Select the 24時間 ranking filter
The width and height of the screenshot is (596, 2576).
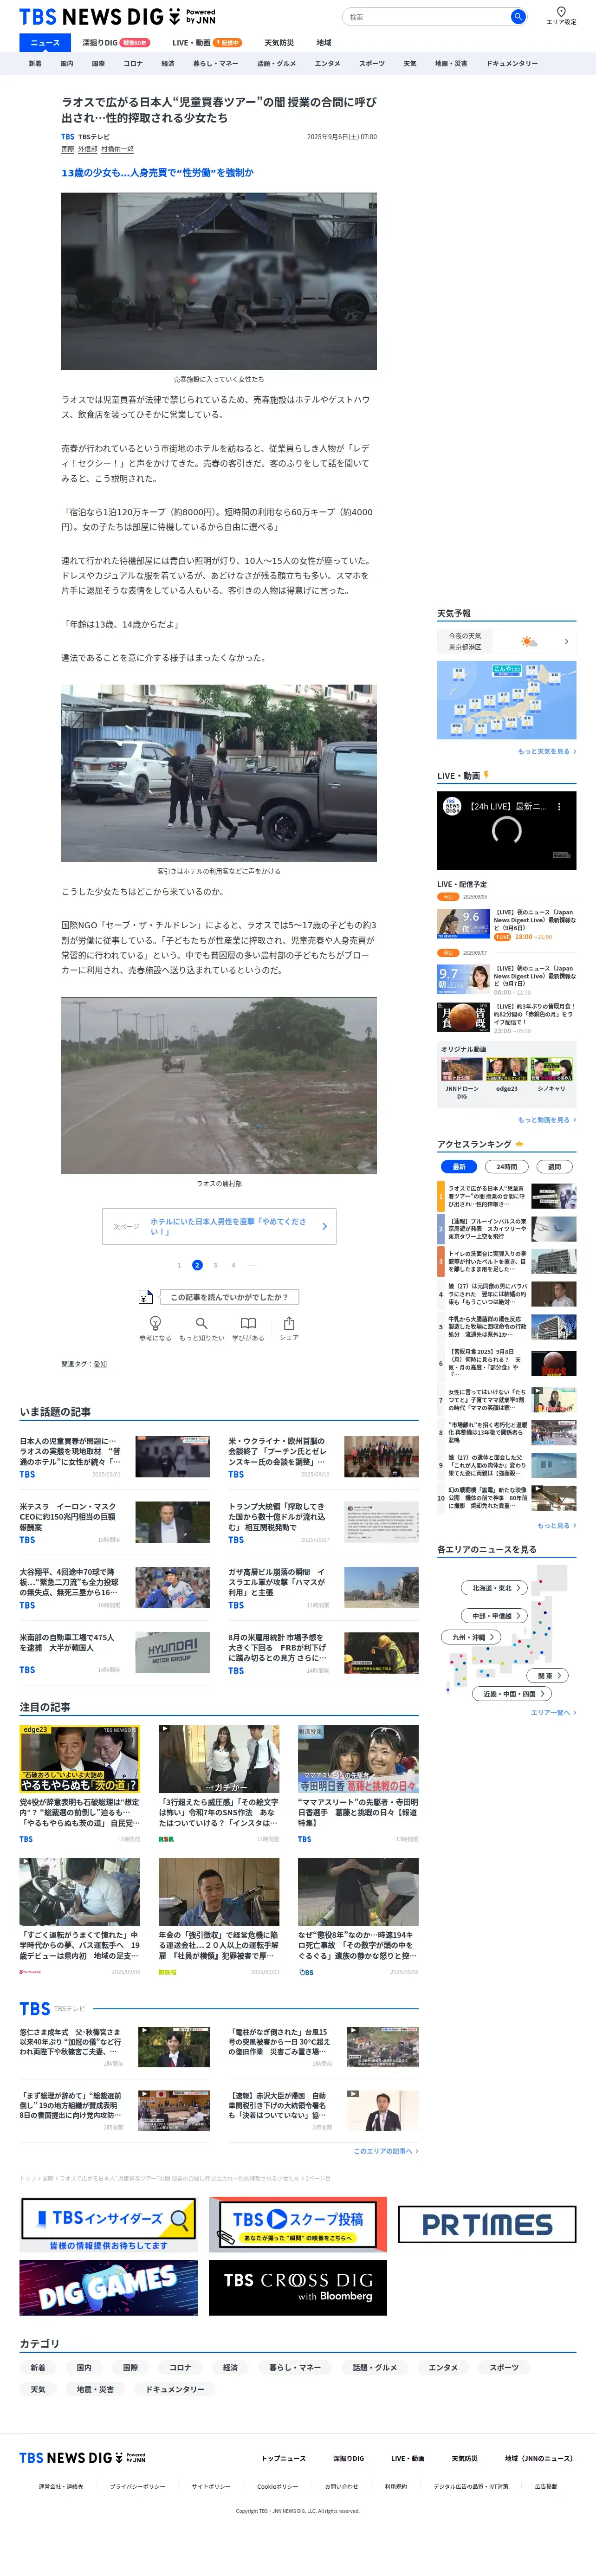pos(507,1166)
